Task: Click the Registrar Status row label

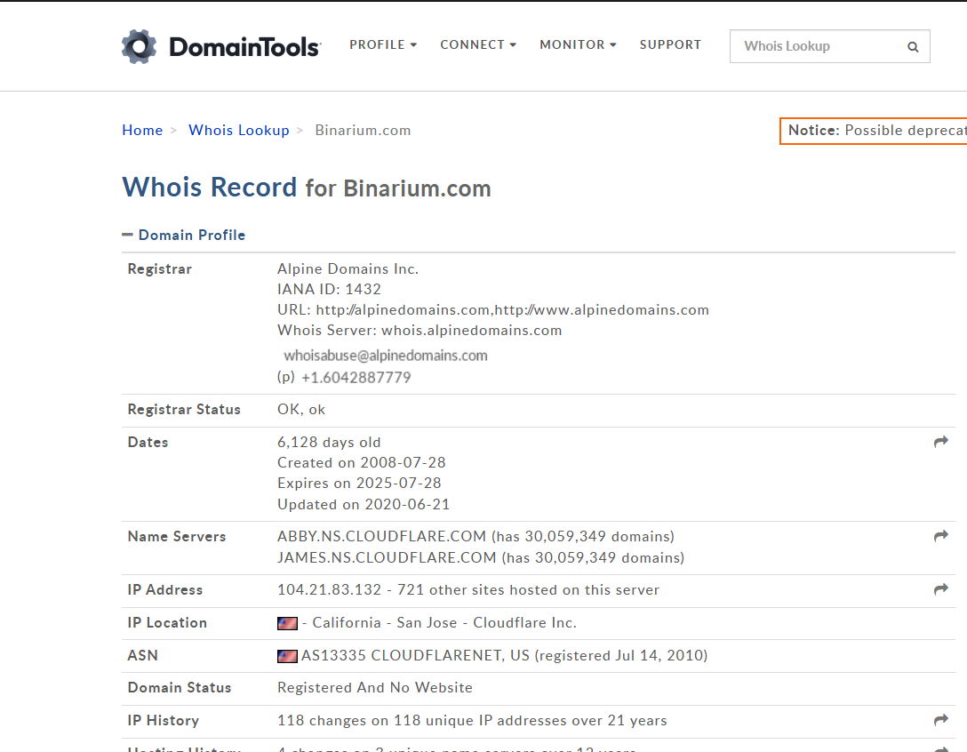Action: (184, 410)
